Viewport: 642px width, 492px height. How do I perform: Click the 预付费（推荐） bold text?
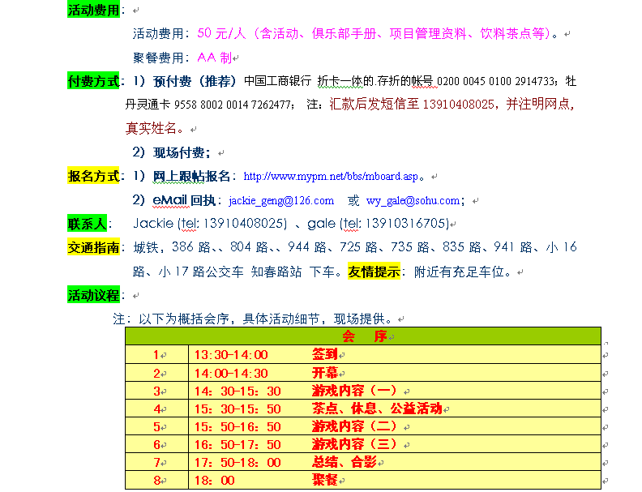195,81
